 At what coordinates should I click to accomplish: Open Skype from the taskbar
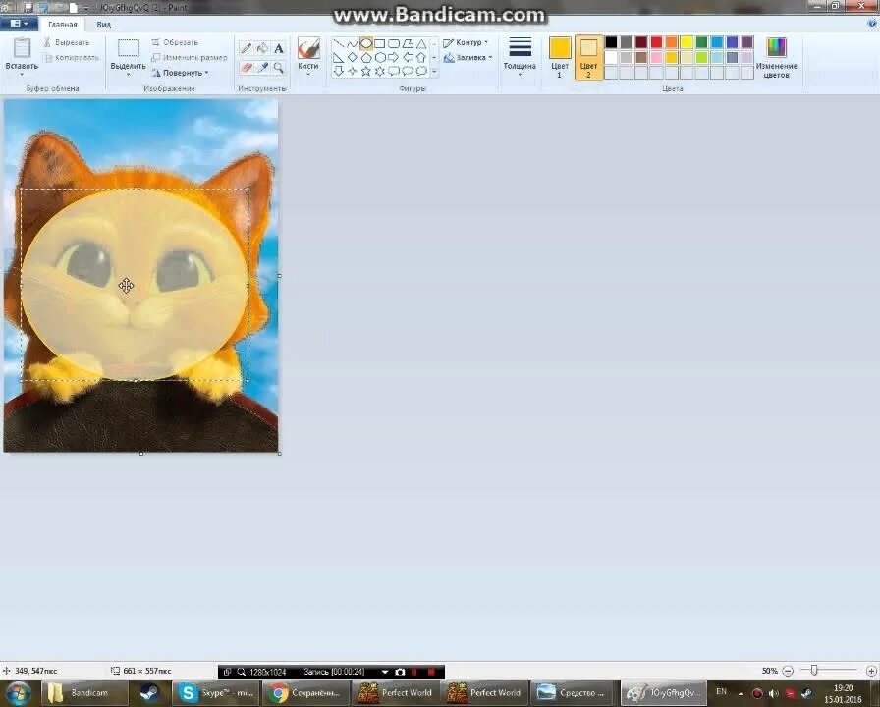coord(214,693)
